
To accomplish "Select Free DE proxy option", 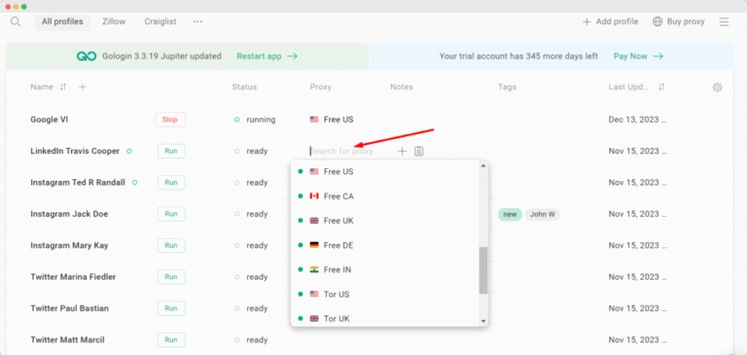I will pos(385,245).
